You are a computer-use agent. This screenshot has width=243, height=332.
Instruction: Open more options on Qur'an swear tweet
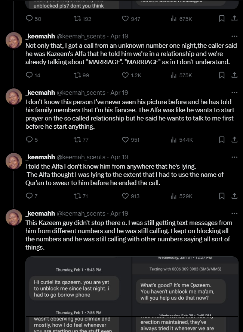tap(234, 157)
